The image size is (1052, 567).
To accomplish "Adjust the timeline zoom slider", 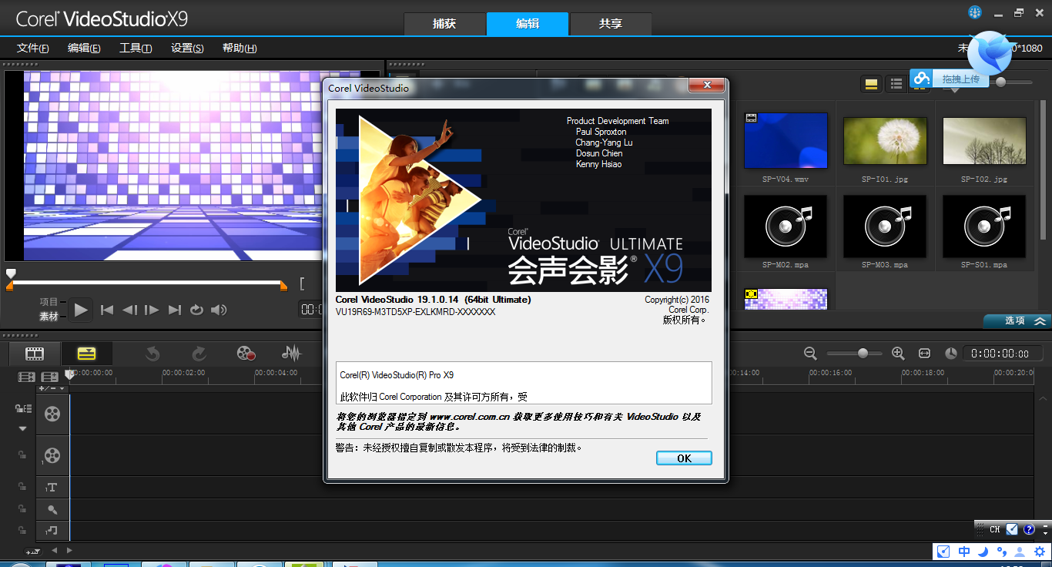I will 863,353.
